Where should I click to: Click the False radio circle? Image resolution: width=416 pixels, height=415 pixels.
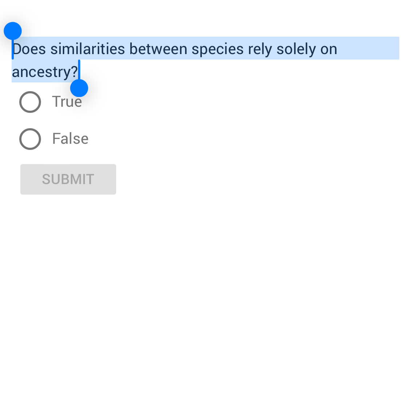pos(30,139)
